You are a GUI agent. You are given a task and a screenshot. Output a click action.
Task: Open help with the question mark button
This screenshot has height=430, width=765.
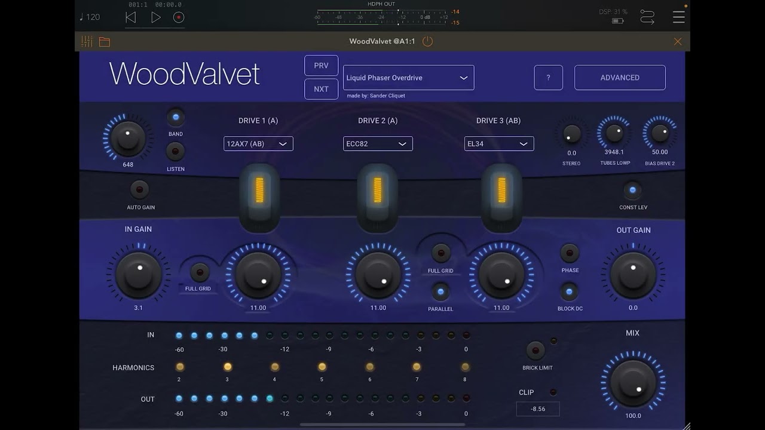pos(549,78)
